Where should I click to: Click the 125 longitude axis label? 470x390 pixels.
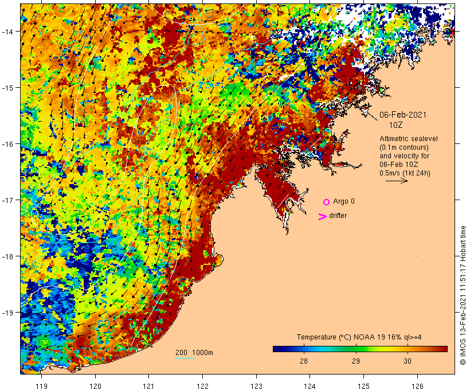tap(363, 387)
